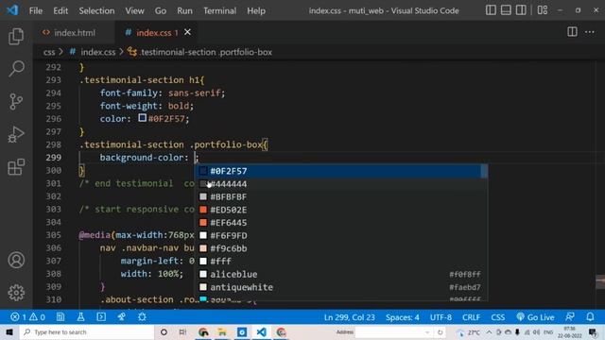Open the Source Control view
The height and width of the screenshot is (340, 605).
point(16,102)
